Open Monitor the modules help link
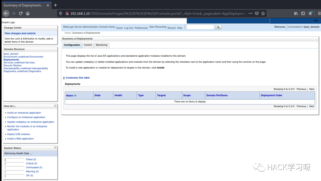 [x=27, y=128]
